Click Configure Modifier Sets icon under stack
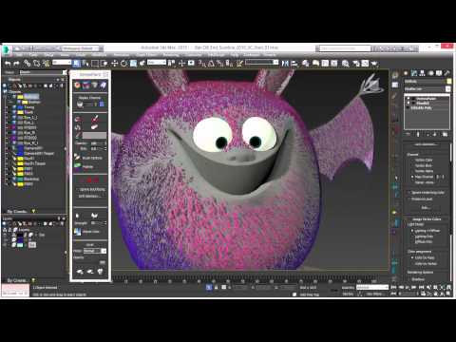The width and height of the screenshot is (456, 342). pos(445,134)
